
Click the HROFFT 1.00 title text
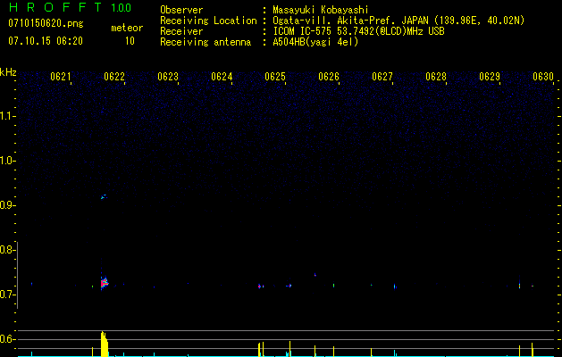71,7
